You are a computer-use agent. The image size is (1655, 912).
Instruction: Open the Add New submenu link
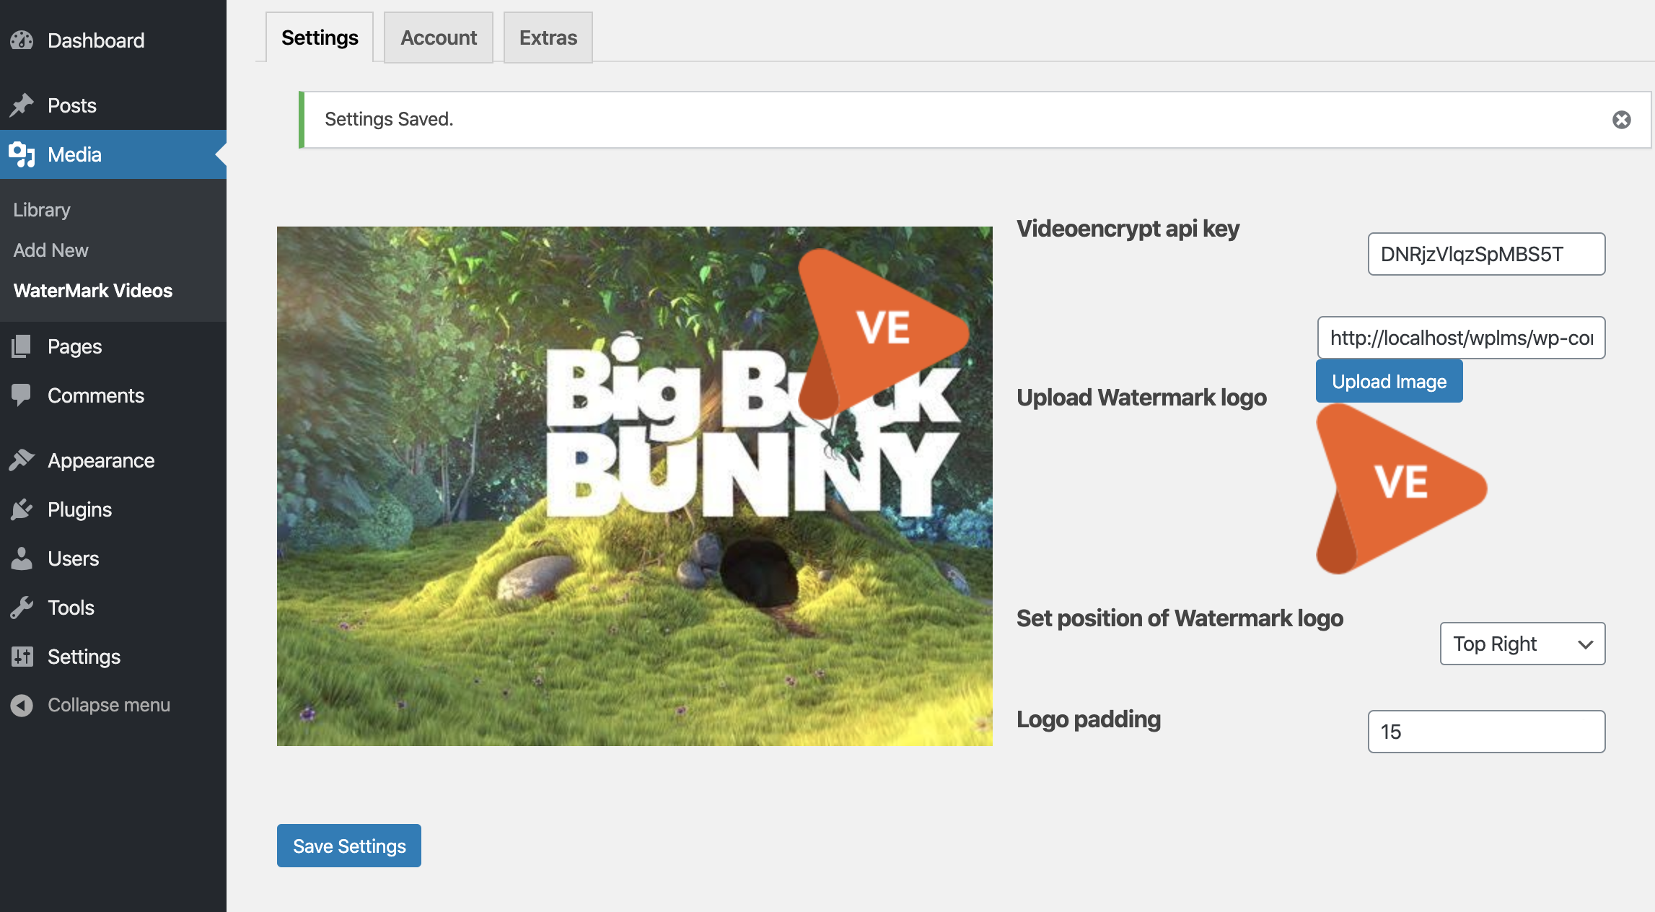pos(51,250)
